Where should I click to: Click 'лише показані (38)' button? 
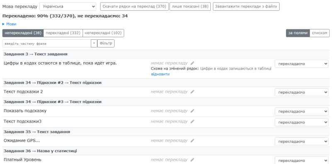click(190, 7)
